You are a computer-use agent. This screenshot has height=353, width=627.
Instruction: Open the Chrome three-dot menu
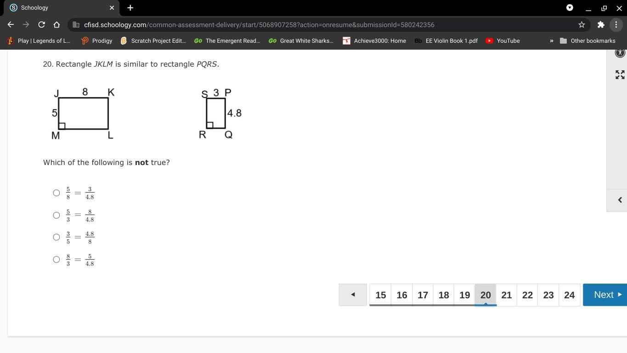pos(616,25)
